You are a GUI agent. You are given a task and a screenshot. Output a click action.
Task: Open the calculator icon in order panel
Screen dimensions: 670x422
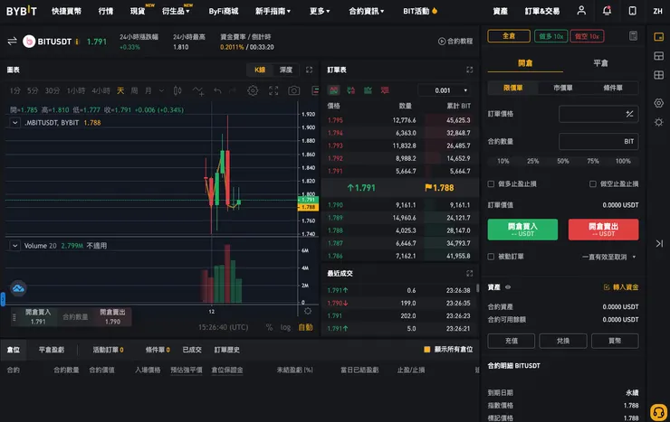tap(633, 36)
